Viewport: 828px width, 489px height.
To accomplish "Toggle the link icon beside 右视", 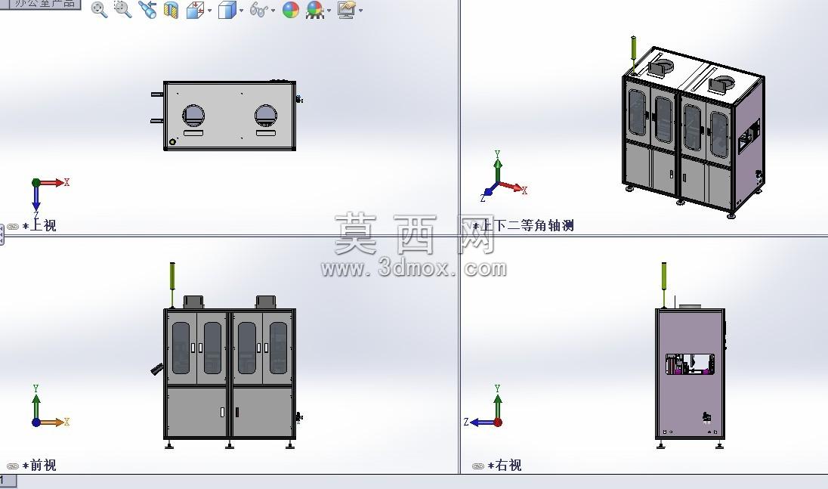I will 478,466.
